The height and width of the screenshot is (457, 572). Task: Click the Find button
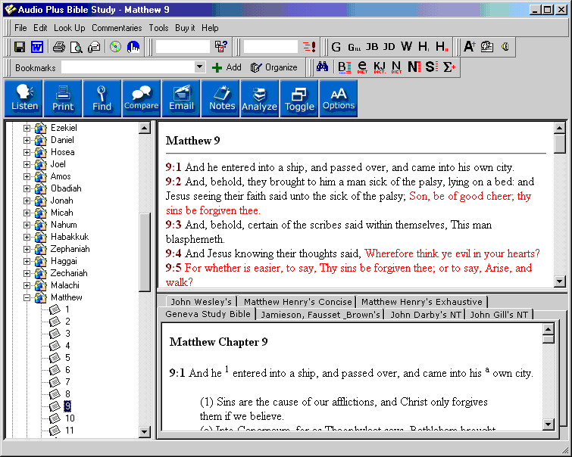[102, 98]
